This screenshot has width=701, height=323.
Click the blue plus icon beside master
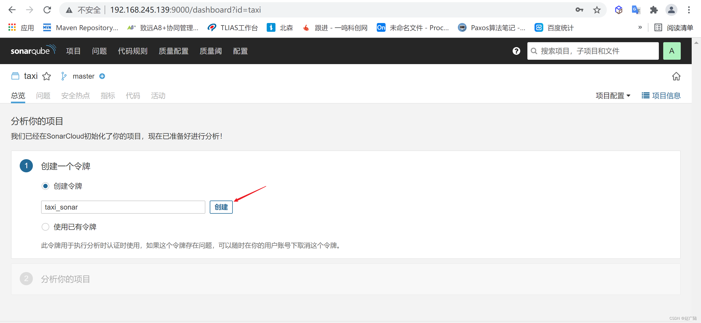(102, 76)
